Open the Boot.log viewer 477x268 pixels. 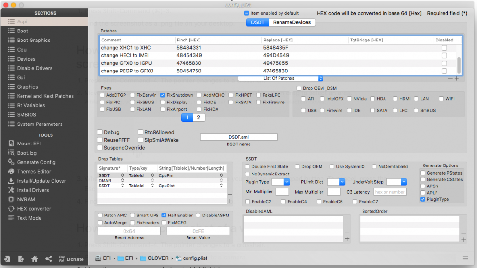27,153
